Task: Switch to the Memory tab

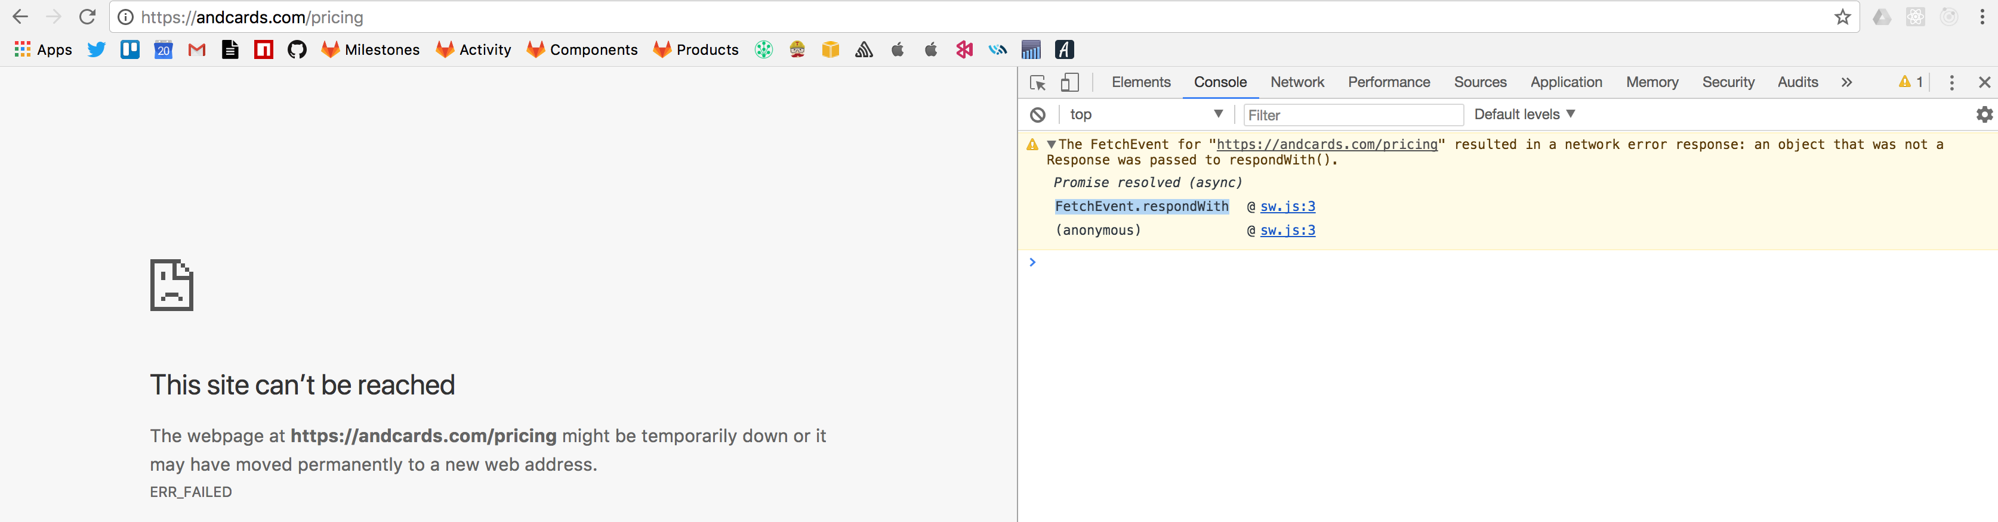Action: (1652, 82)
